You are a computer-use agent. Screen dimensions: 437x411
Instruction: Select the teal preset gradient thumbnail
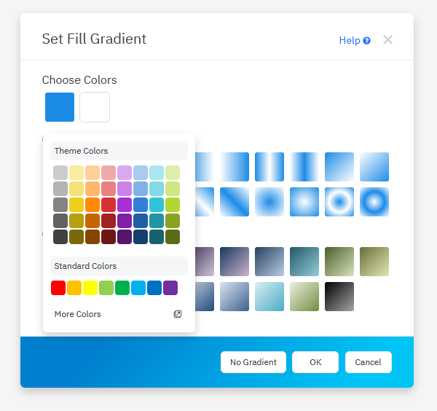coord(304,262)
